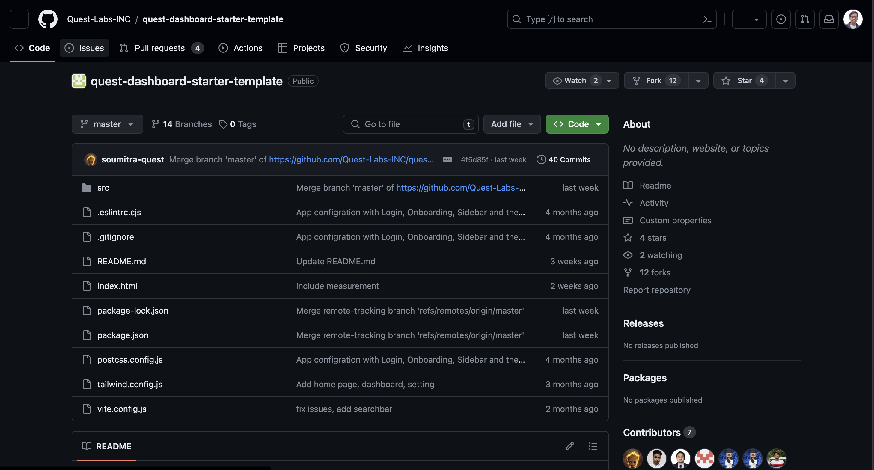Open the README outline list icon
Viewport: 874px width, 470px height.
point(593,446)
